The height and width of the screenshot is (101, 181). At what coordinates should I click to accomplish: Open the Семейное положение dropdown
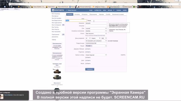(96, 31)
